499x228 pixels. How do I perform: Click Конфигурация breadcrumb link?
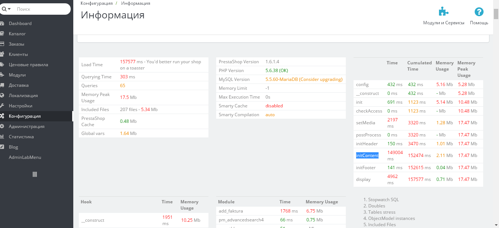coord(96,3)
